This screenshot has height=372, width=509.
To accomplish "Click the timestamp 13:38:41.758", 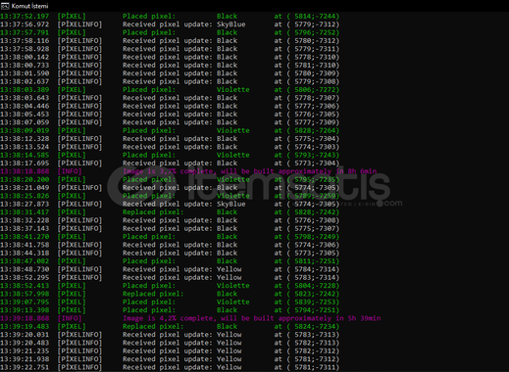I will 25,245.
